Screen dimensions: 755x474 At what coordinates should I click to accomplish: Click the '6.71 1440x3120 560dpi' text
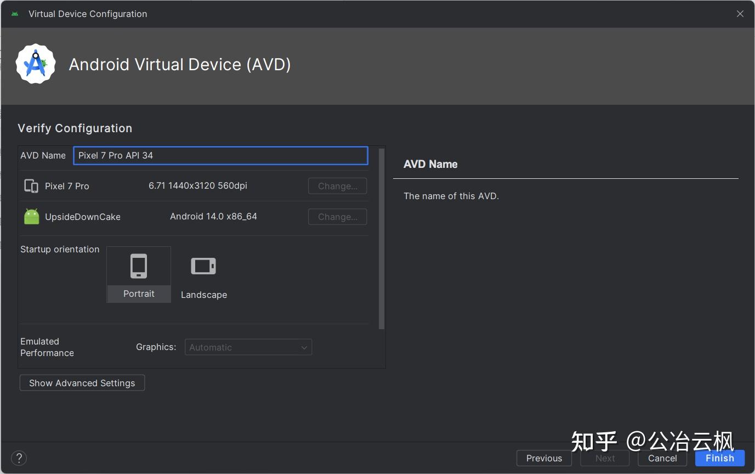198,185
